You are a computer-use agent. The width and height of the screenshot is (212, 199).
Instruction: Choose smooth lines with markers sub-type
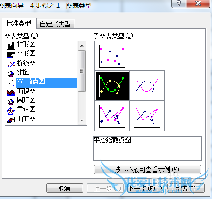click(112, 86)
